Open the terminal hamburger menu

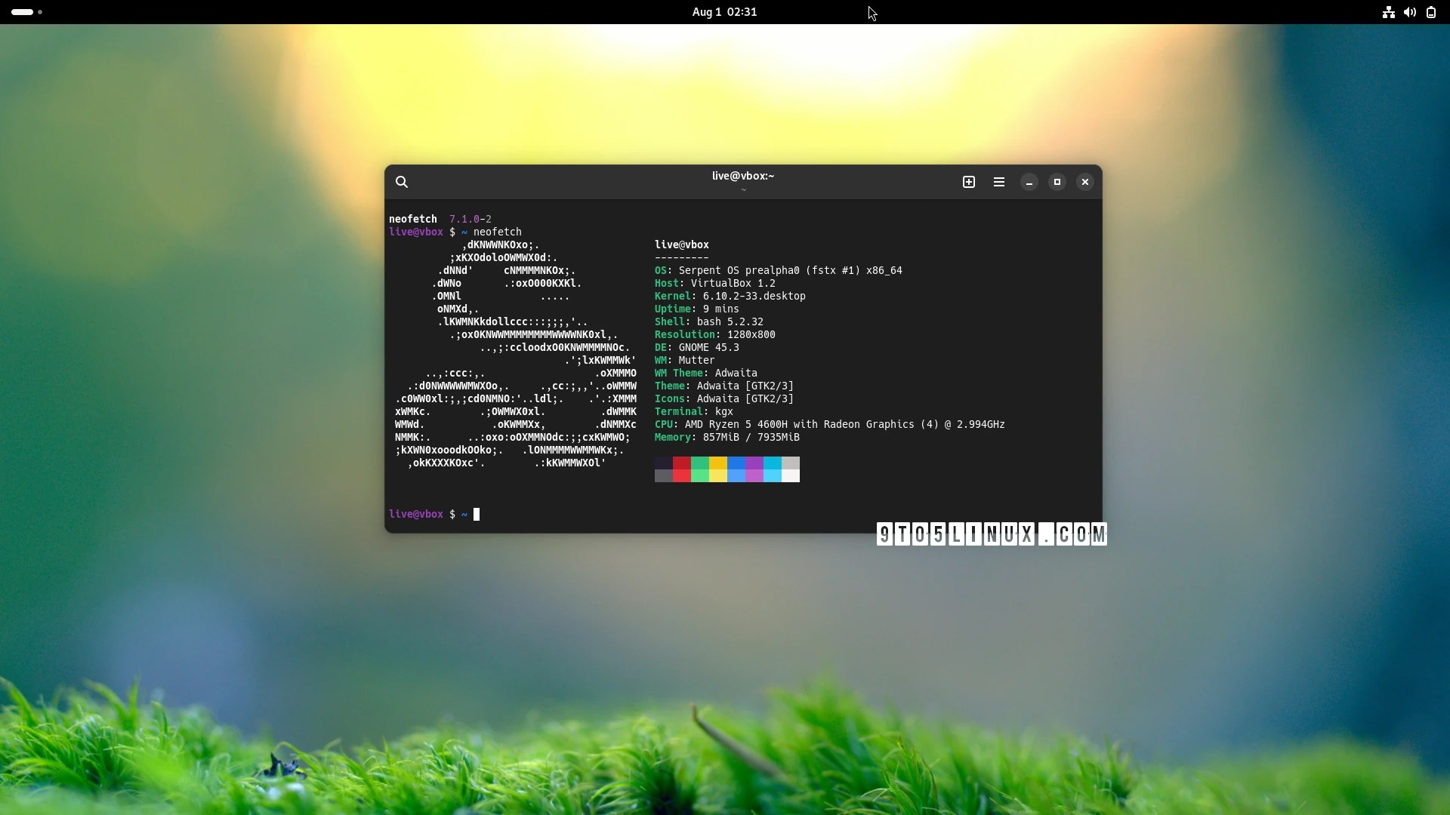click(999, 182)
